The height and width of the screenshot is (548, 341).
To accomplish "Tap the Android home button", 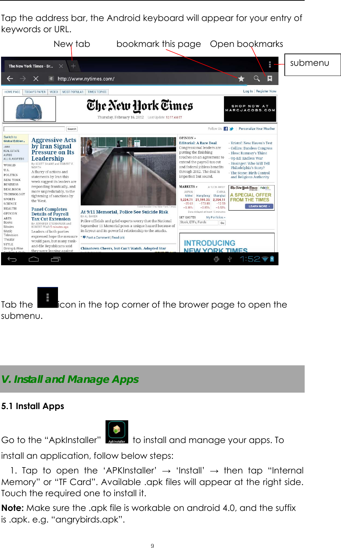I will 34,259.
